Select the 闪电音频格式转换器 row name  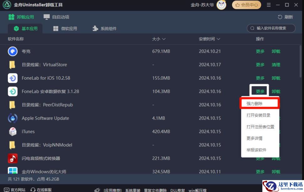coord(41,158)
